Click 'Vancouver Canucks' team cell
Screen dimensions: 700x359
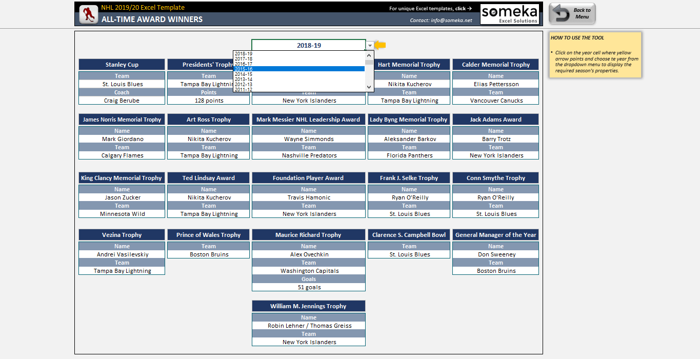[496, 101]
